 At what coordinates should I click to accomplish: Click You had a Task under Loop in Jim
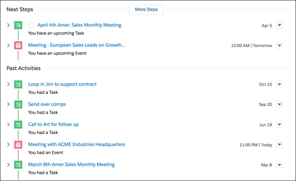pyautogui.click(x=43, y=93)
